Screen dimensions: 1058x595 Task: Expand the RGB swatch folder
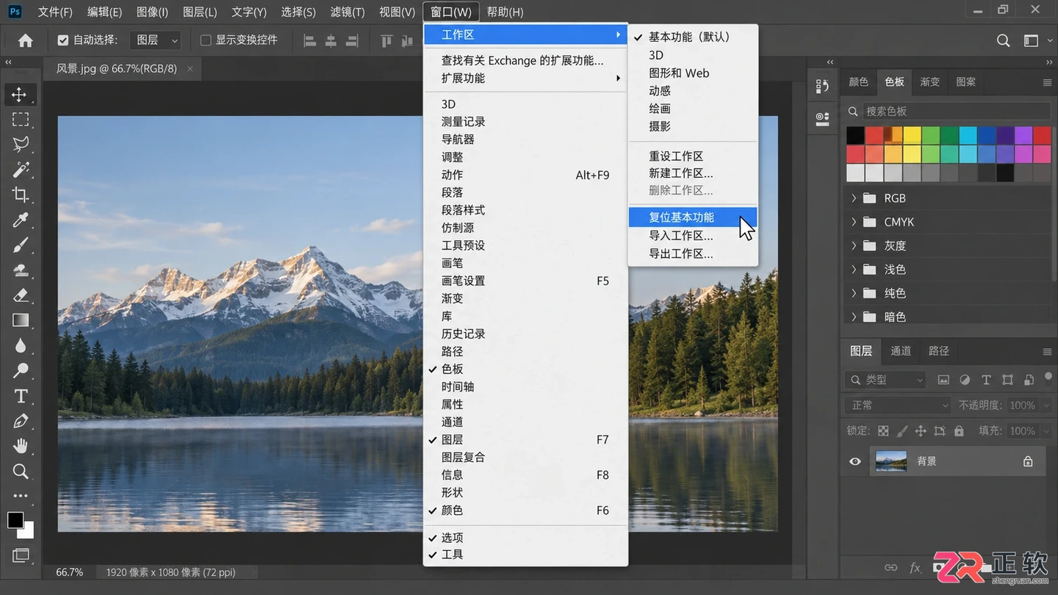[x=854, y=198]
